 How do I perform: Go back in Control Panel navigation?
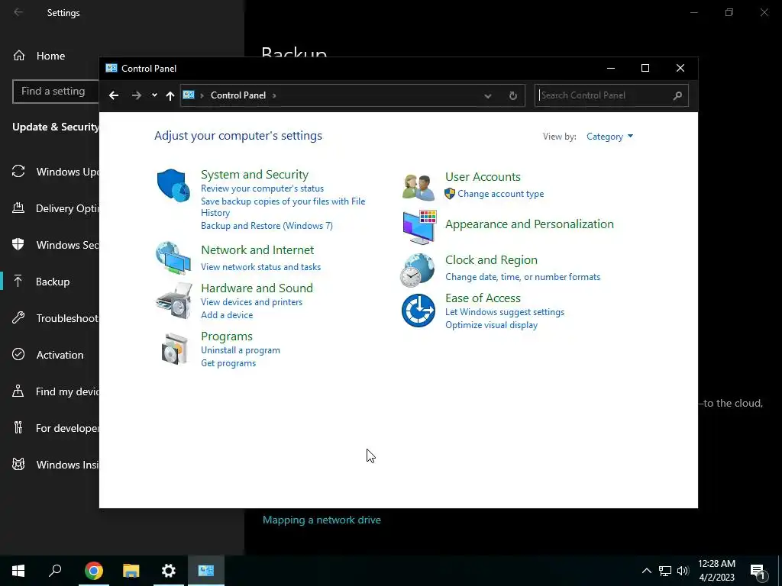[114, 95]
